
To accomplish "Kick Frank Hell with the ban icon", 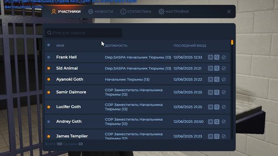I will point(224,57).
